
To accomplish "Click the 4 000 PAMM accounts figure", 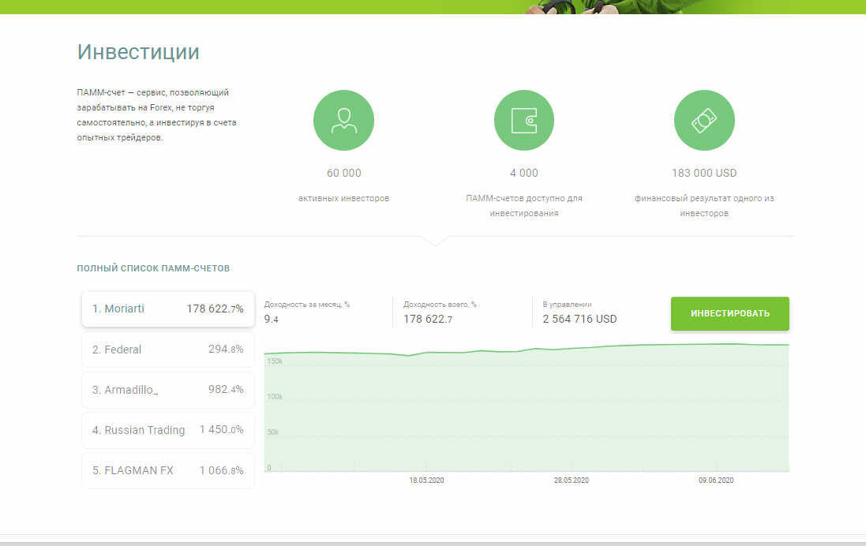I will pyautogui.click(x=523, y=173).
